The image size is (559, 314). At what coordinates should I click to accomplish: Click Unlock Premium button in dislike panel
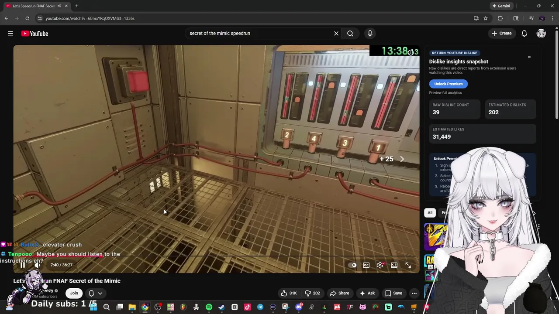(449, 84)
